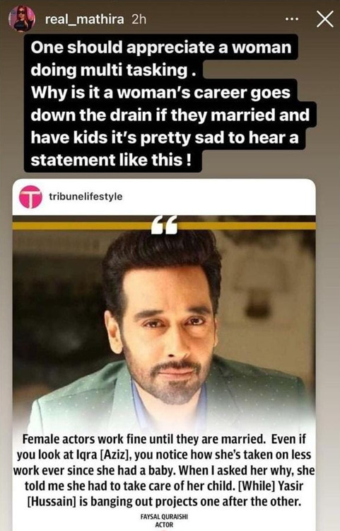Close the story with the X icon
340x531 pixels.
324,19
